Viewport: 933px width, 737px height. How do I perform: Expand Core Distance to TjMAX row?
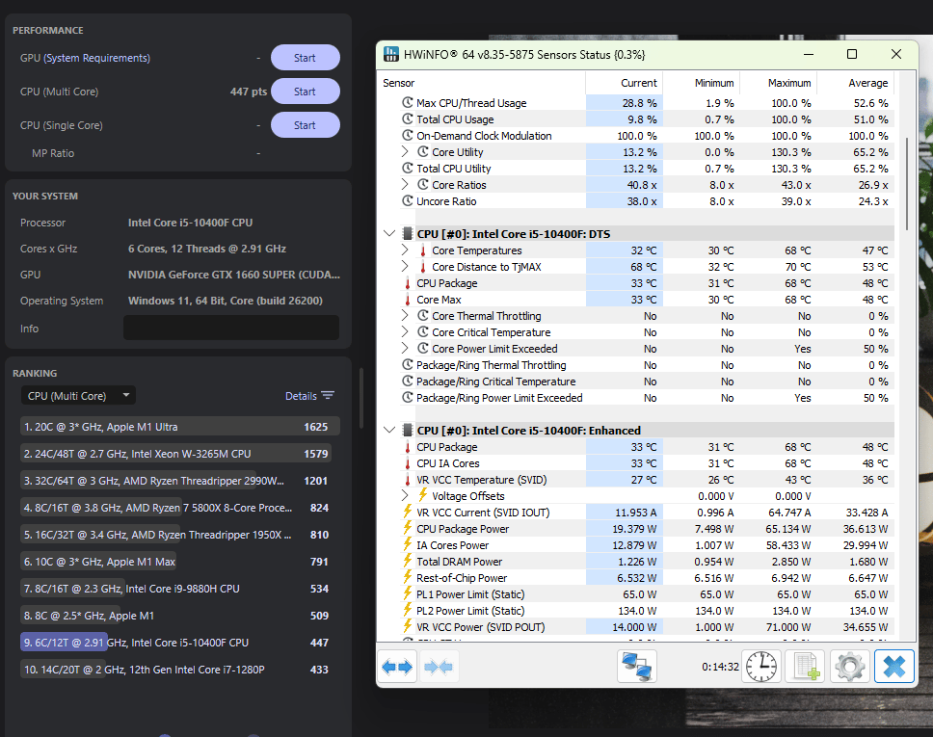click(405, 267)
